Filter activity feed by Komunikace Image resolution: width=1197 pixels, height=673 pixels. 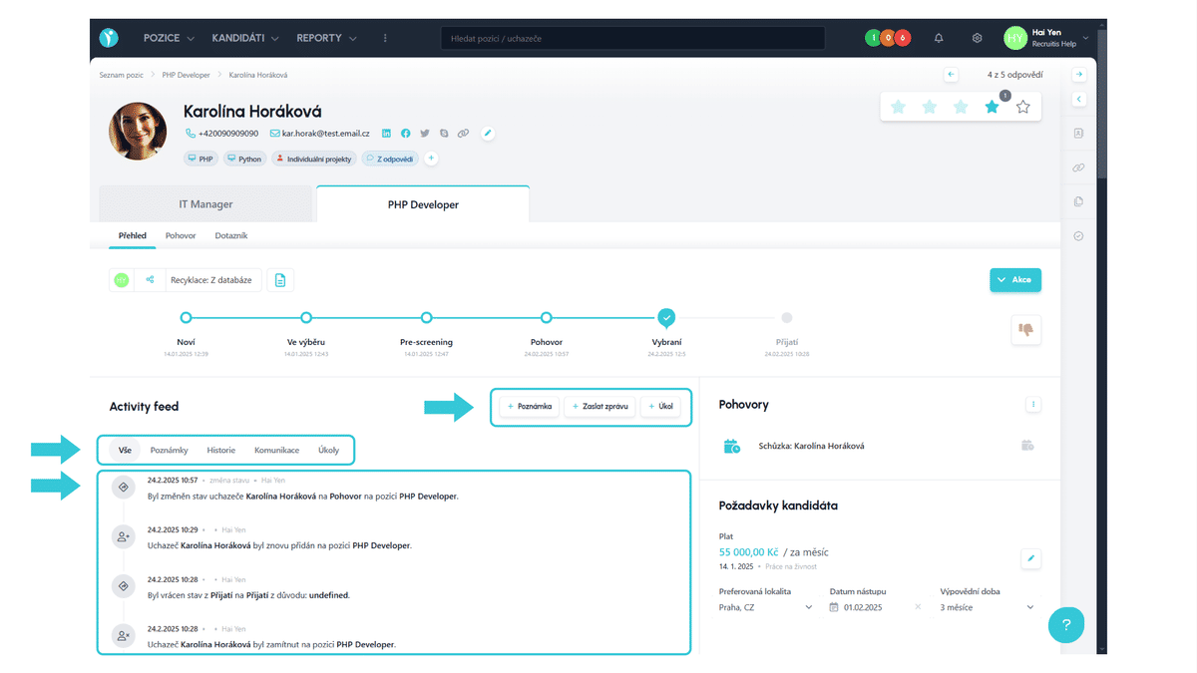[x=276, y=450]
